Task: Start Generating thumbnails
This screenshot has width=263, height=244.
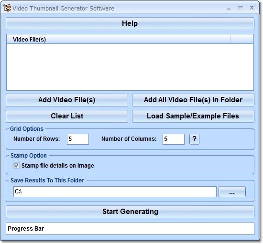Action: point(130,212)
